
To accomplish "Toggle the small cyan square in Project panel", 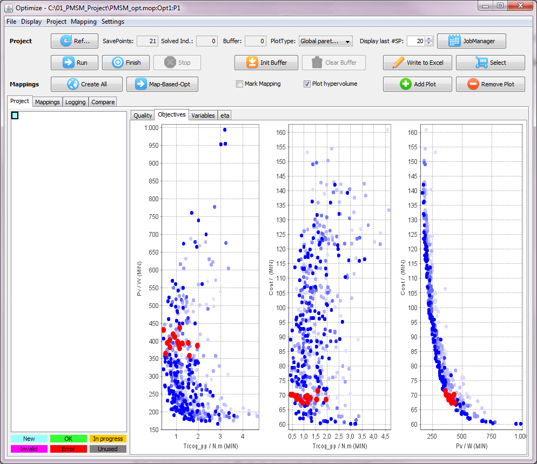I will 15,115.
